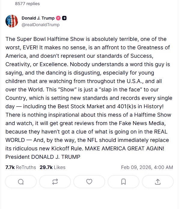Like the post with the heart icon

[89, 182]
